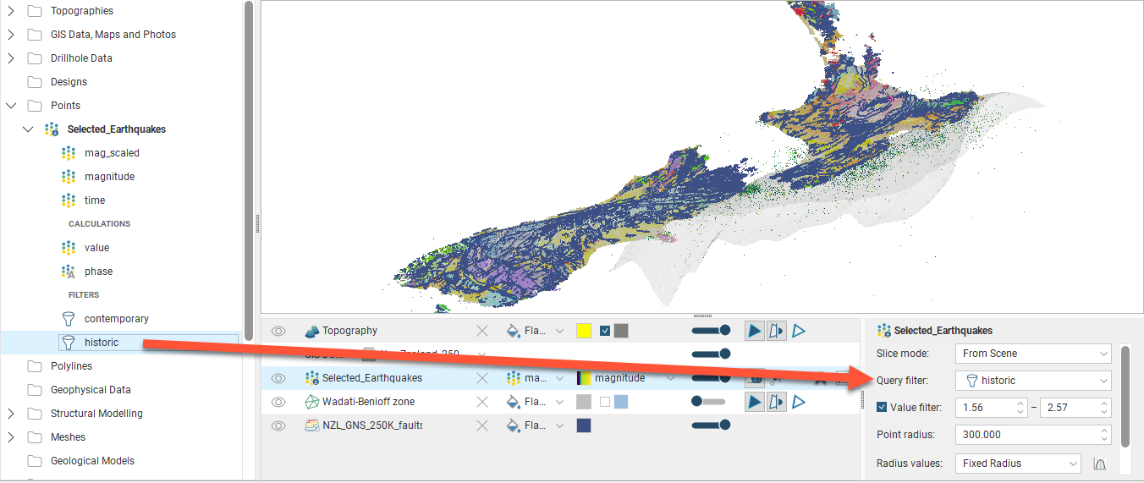Click the Selected_Earthquakes points icon in project tree
The width and height of the screenshot is (1144, 483).
tap(52, 129)
